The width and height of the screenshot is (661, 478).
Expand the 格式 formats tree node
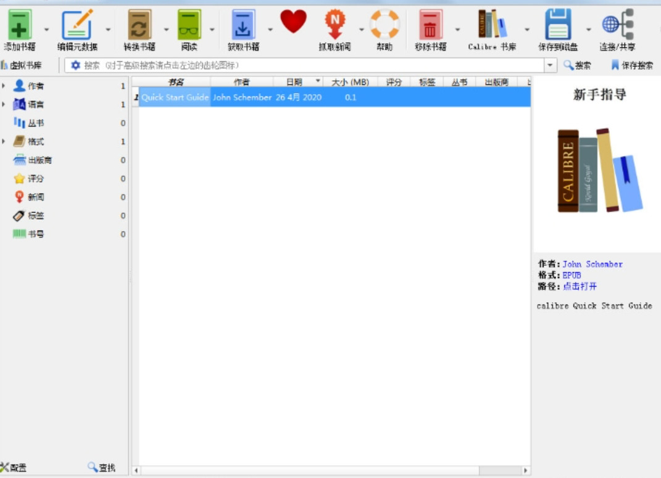[x=4, y=141]
